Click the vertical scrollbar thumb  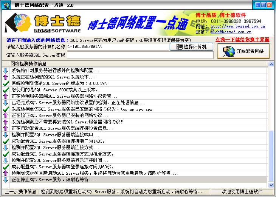point(271,156)
